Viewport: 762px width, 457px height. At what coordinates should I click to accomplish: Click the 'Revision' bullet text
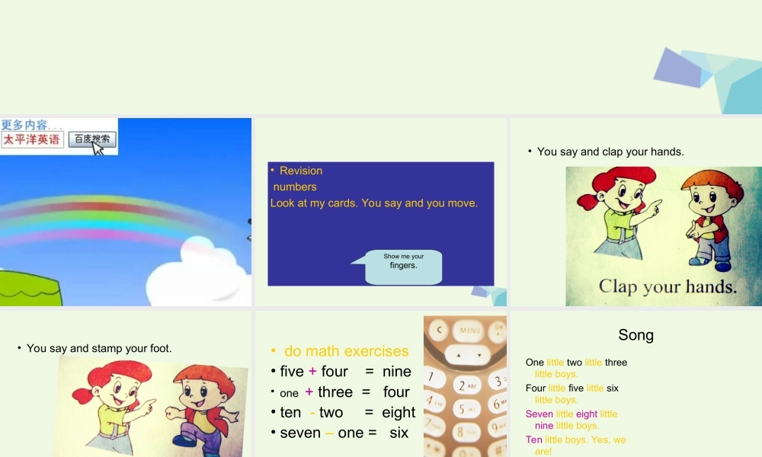click(301, 171)
